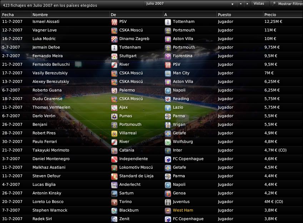Click Mostrar Filtros button

(288, 4)
